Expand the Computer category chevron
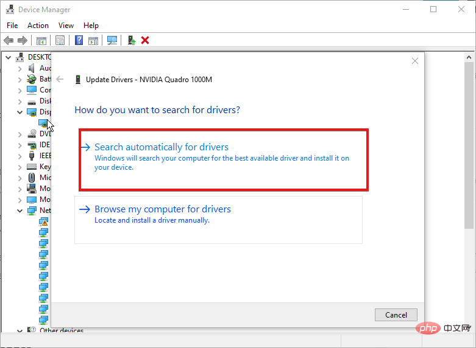476x348 pixels. point(20,91)
